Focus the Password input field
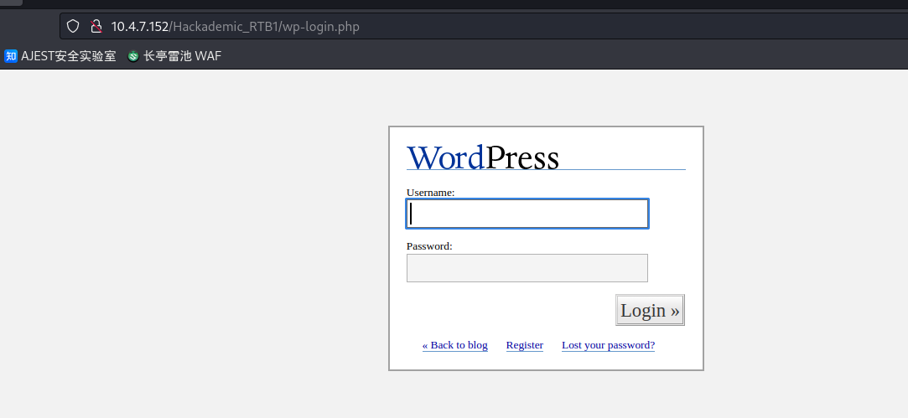908x418 pixels. [527, 268]
